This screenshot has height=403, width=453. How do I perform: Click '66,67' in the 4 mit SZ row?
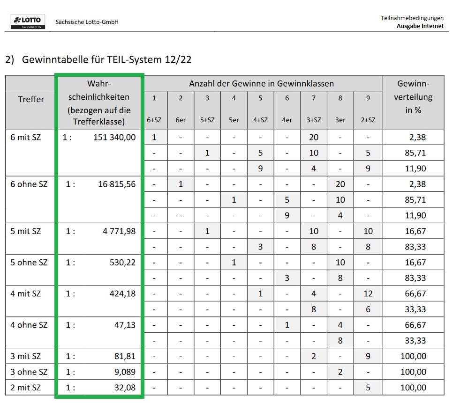[x=415, y=294]
